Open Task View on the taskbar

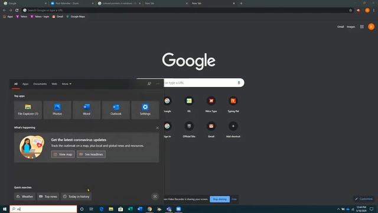92,209
